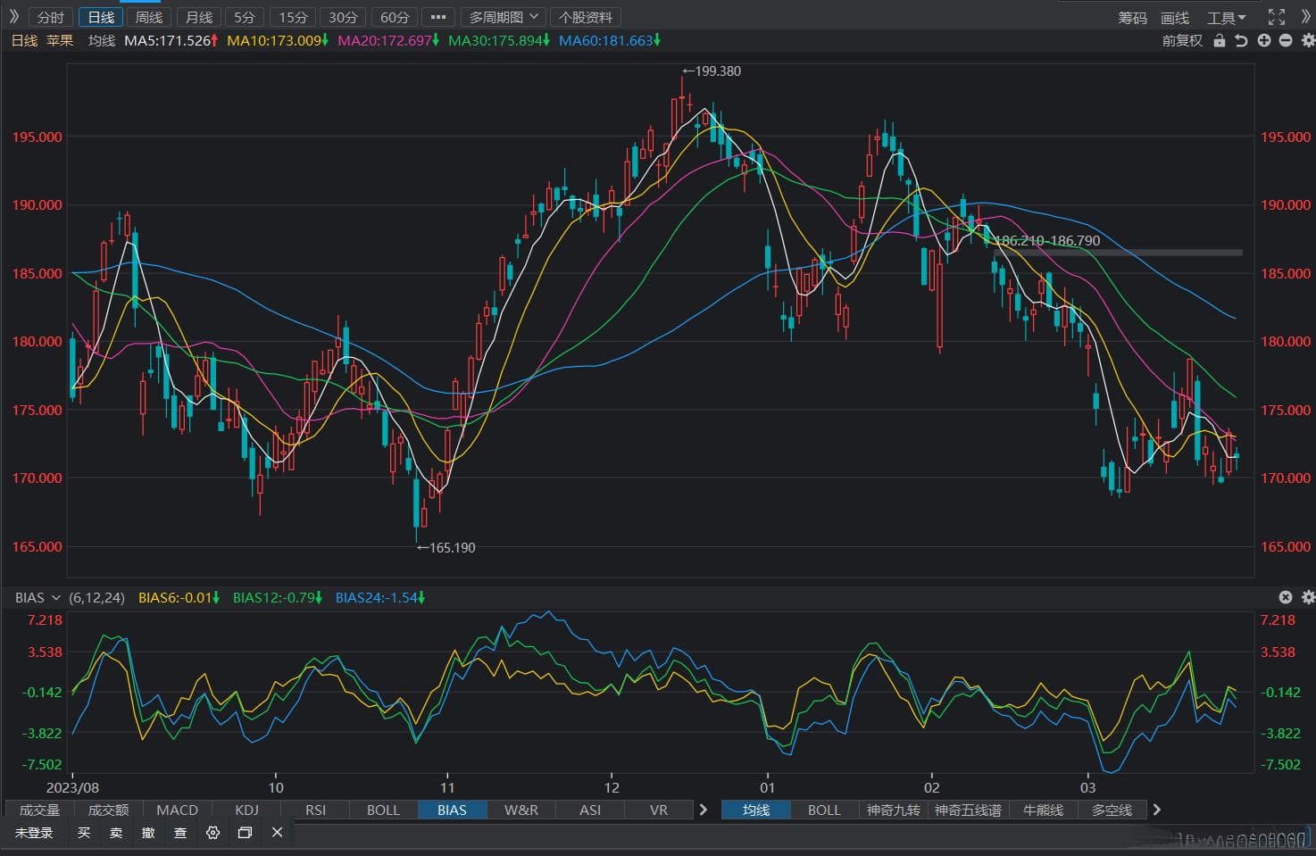Open the 工具 tools dropdown
Viewport: 1316px width, 856px height.
(1227, 17)
